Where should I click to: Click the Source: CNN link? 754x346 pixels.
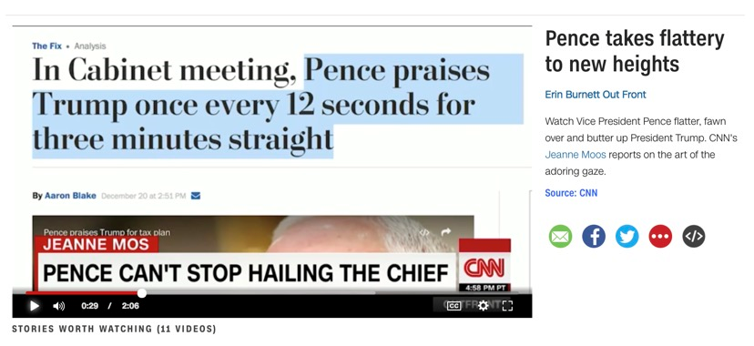click(571, 193)
